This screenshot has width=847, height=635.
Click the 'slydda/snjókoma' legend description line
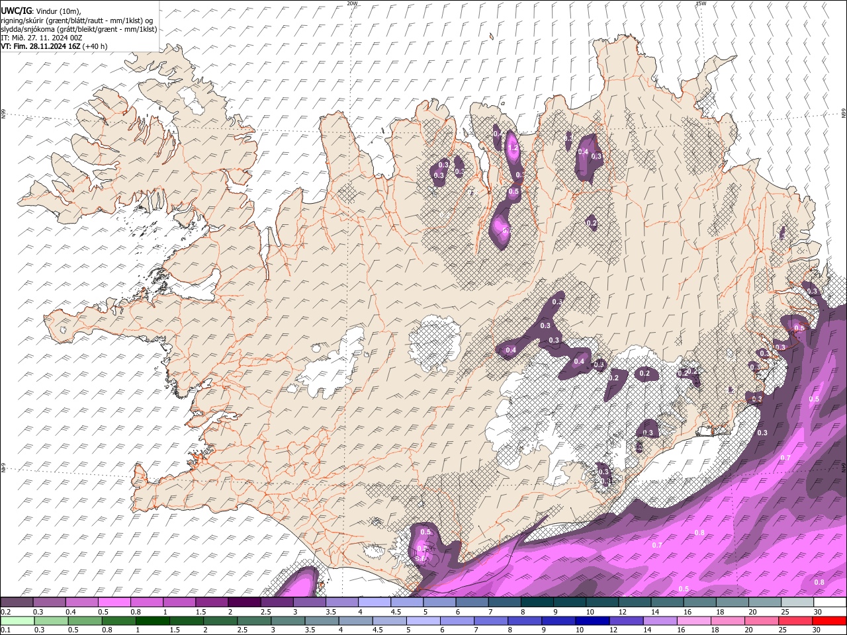79,29
